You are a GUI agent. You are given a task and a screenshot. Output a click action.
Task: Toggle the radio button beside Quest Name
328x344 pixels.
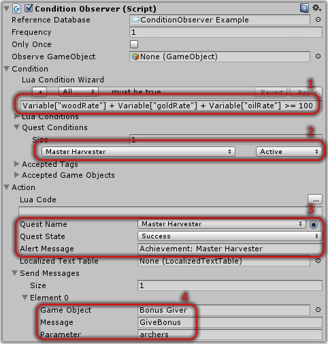click(x=314, y=225)
